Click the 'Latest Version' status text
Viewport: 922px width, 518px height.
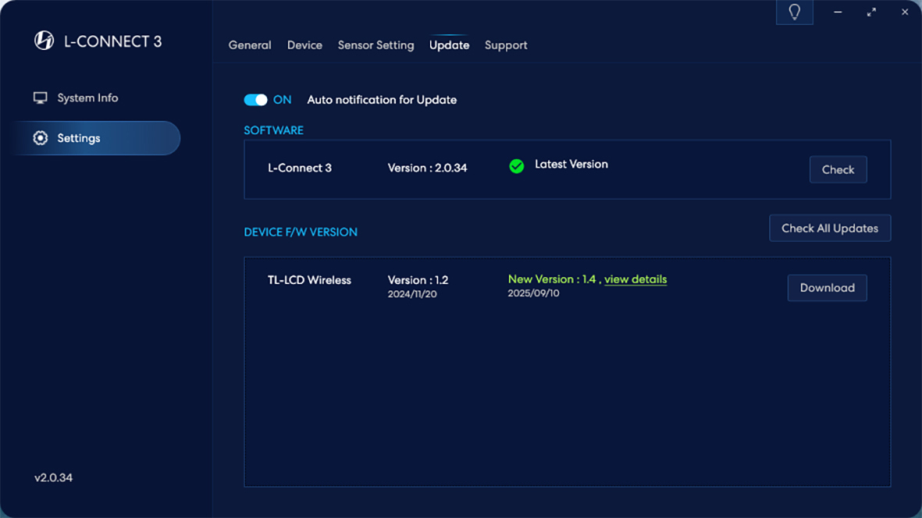pyautogui.click(x=571, y=165)
